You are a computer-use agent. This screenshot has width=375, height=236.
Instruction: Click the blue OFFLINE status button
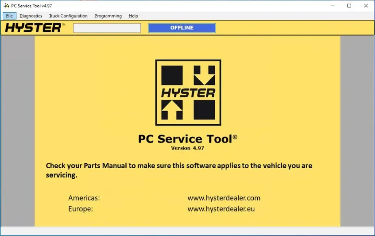(182, 28)
